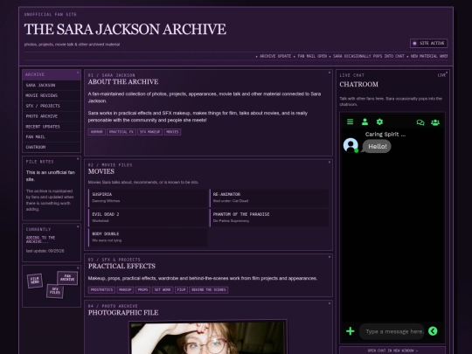Image resolution: width=472 pixels, height=354 pixels.
Task: Click the FAN ARCHIVE sticker badge
Action: (x=67, y=278)
